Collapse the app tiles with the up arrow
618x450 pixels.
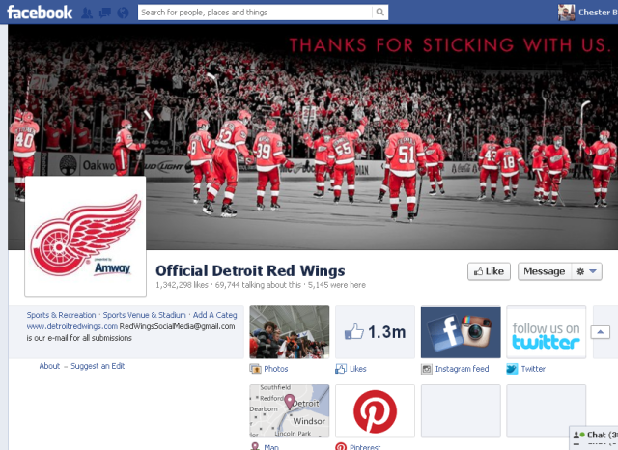600,332
